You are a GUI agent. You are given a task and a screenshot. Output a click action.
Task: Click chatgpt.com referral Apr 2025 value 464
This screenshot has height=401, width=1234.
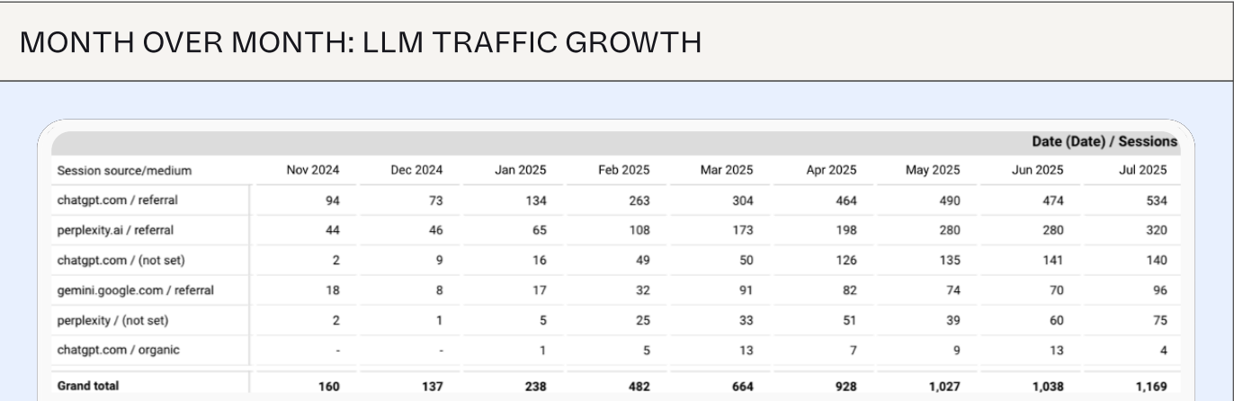(845, 200)
